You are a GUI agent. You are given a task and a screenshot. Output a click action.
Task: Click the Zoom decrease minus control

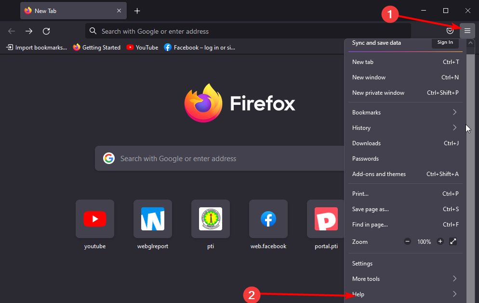pyautogui.click(x=407, y=241)
